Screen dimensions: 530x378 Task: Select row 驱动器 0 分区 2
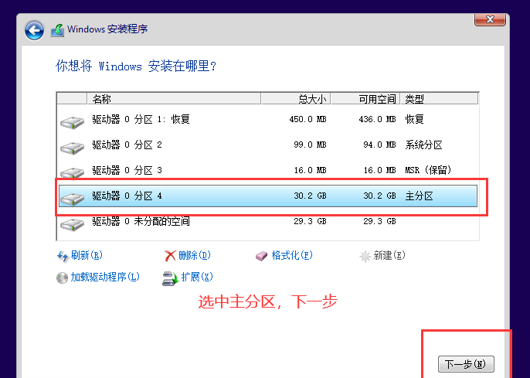point(267,145)
